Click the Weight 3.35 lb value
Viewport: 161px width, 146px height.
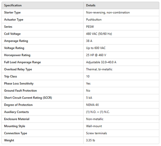click(x=91, y=140)
